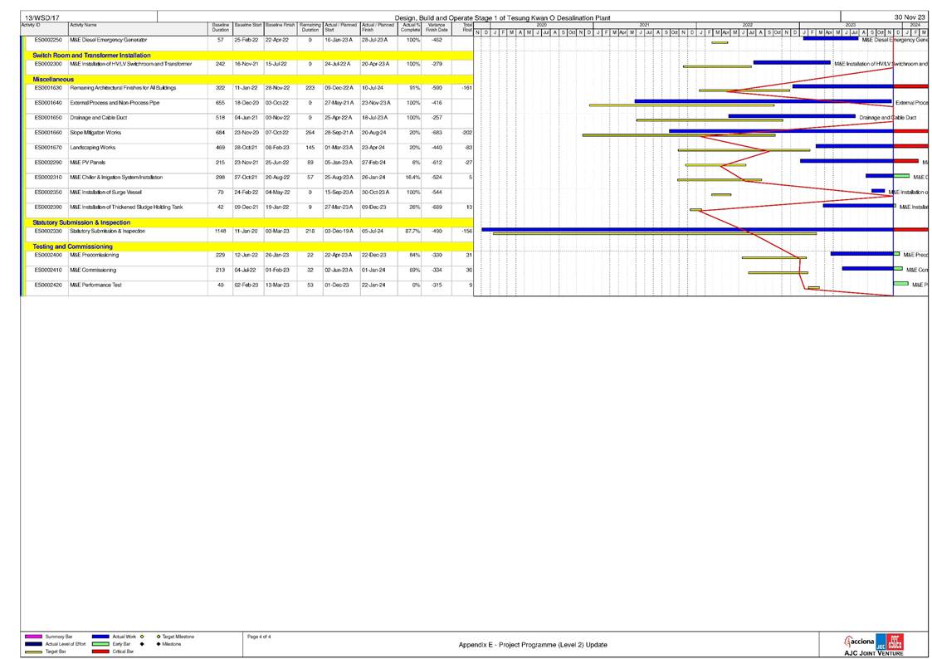The height and width of the screenshot is (659, 932).
Task: Select Statutory Submission & Inspection group header
Action: click(81, 222)
